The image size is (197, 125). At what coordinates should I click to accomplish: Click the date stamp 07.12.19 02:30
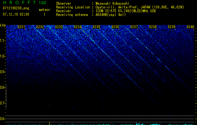tap(16, 14)
